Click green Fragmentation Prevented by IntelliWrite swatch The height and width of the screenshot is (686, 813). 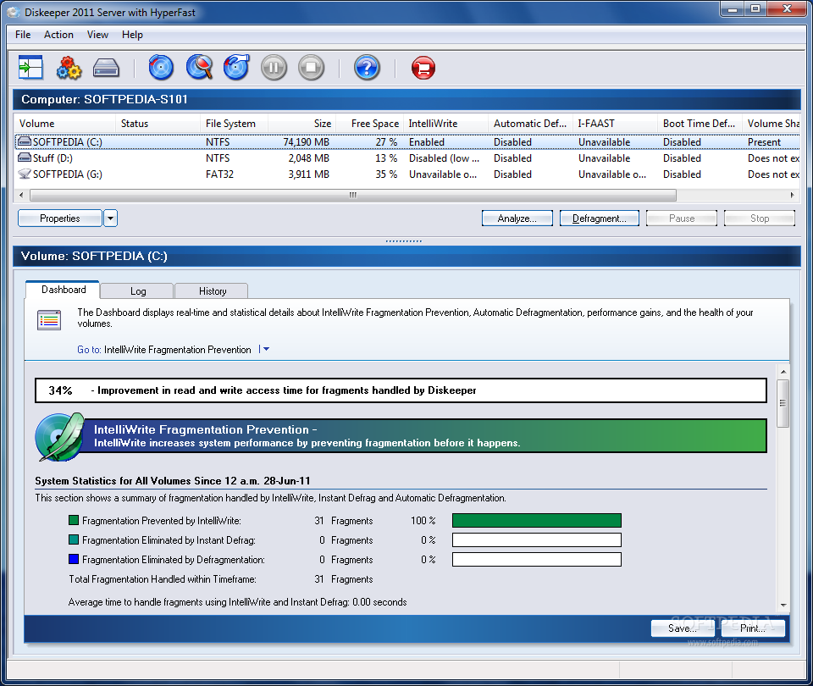click(74, 520)
